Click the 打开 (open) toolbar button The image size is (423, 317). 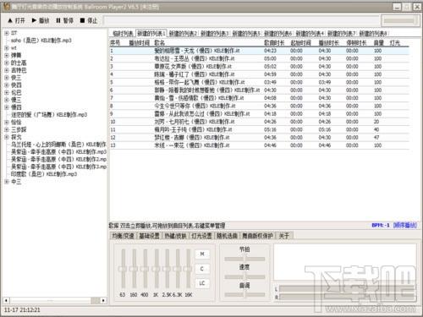click(17, 20)
